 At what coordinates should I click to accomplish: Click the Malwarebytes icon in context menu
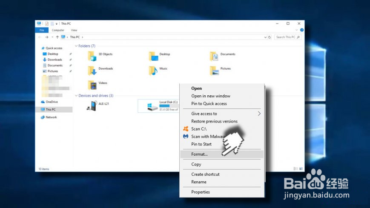(186, 136)
